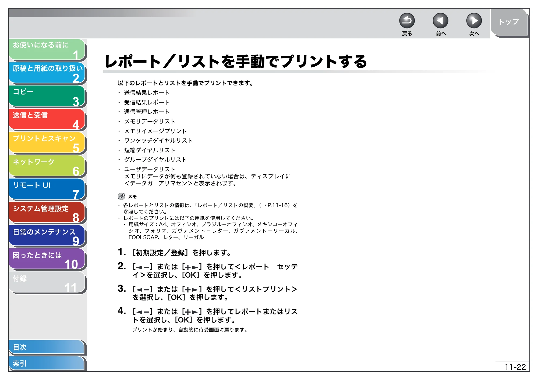Click the 前へ (previous page) arrow icon
This screenshot has width=538, height=380.
pyautogui.click(x=440, y=21)
